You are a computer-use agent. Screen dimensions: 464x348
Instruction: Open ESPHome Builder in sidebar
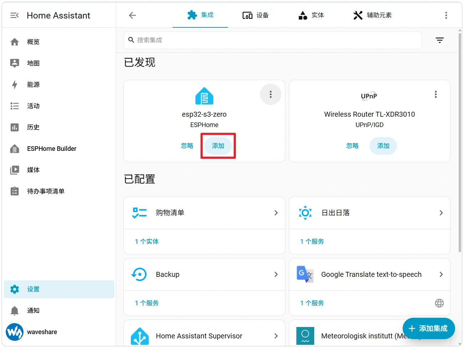(59, 149)
